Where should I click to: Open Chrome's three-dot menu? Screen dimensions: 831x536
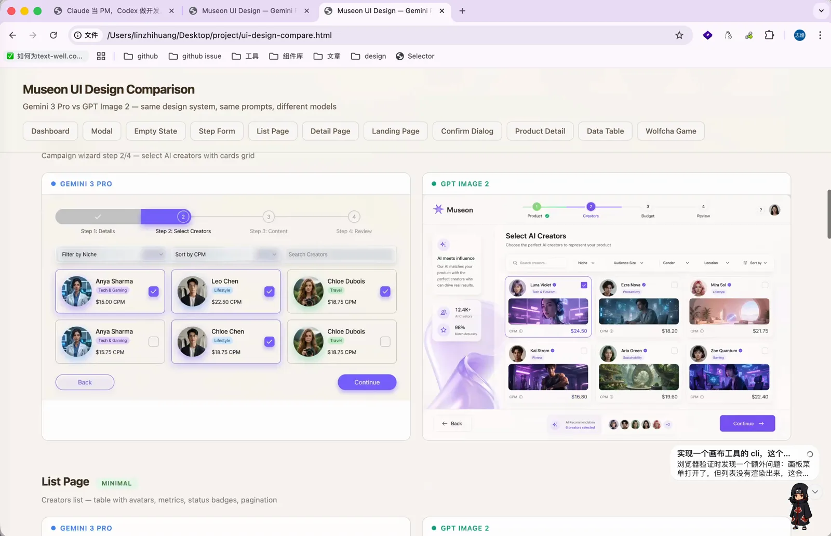820,35
